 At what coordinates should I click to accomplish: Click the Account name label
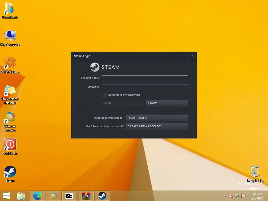tap(90, 78)
